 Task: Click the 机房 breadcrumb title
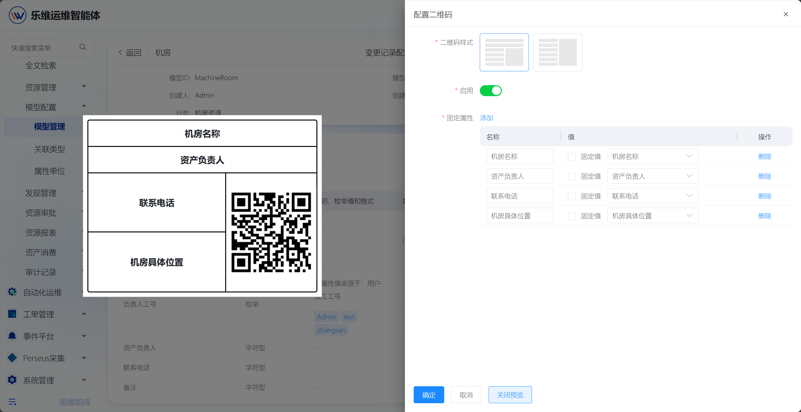[x=163, y=52]
